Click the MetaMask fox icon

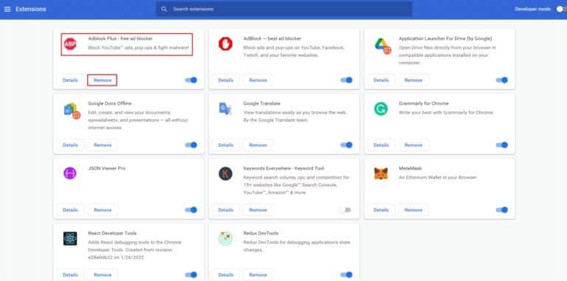(x=381, y=174)
